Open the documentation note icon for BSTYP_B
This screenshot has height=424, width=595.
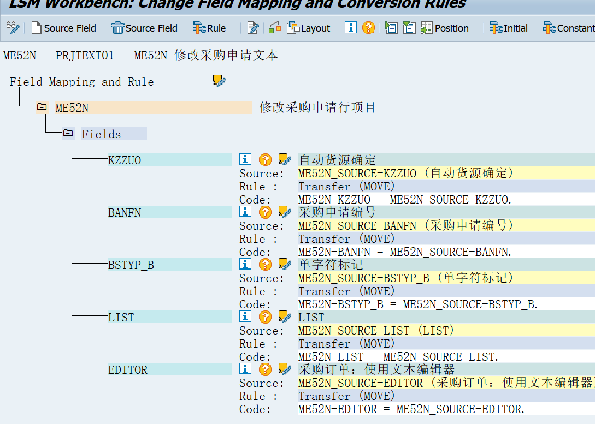click(285, 264)
